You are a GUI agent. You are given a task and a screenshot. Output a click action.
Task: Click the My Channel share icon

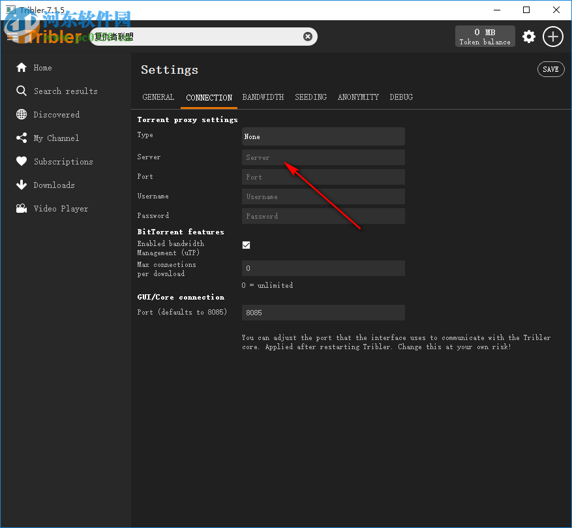pos(22,138)
